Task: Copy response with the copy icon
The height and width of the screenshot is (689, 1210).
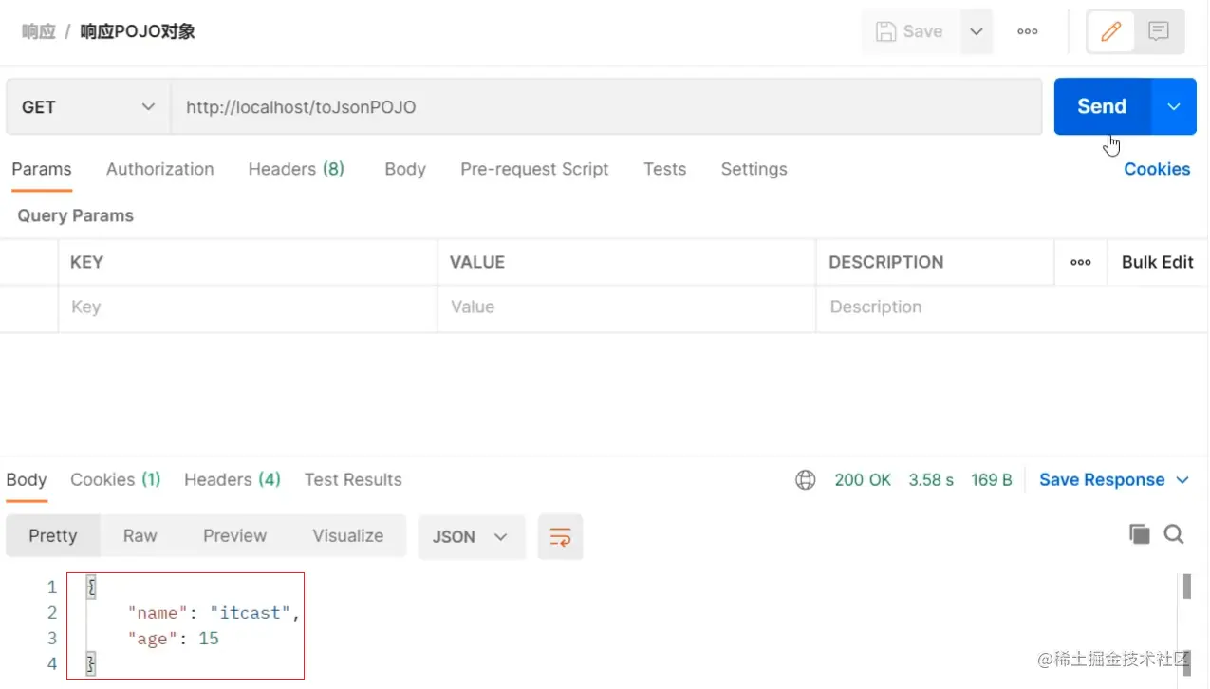Action: (1139, 534)
